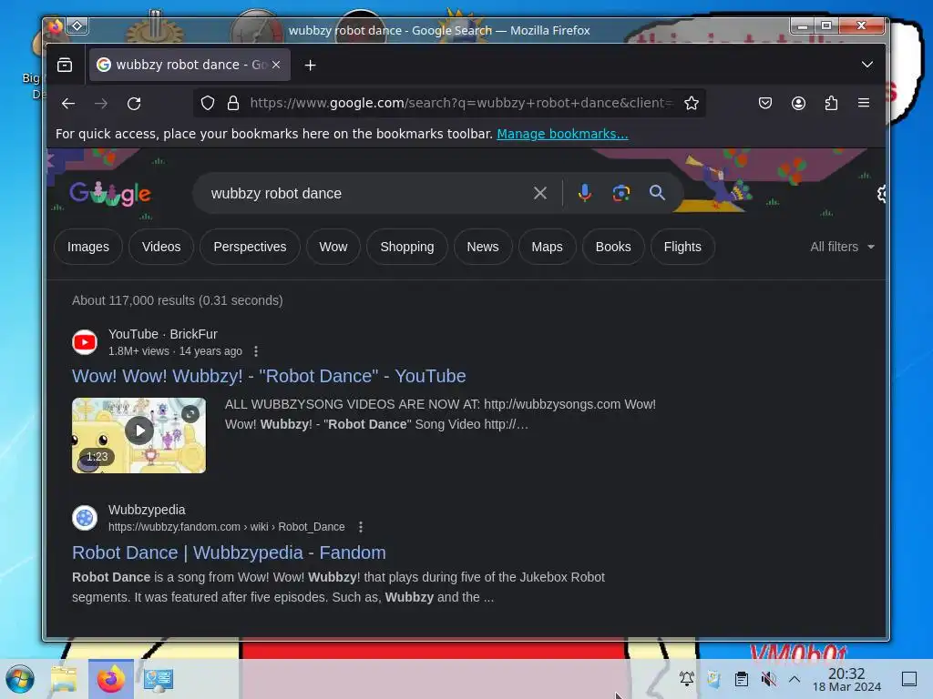
Task: Click the site padlock security icon
Action: 233,104
